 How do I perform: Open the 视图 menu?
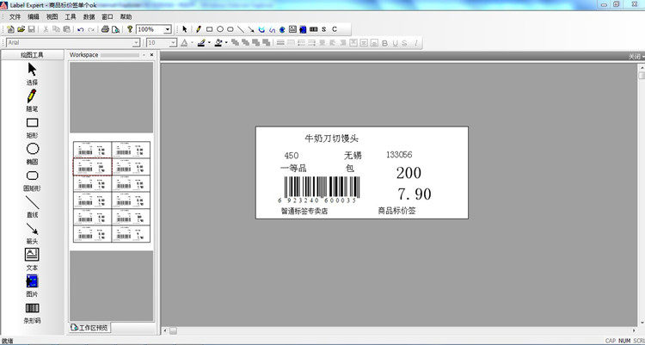(52, 16)
